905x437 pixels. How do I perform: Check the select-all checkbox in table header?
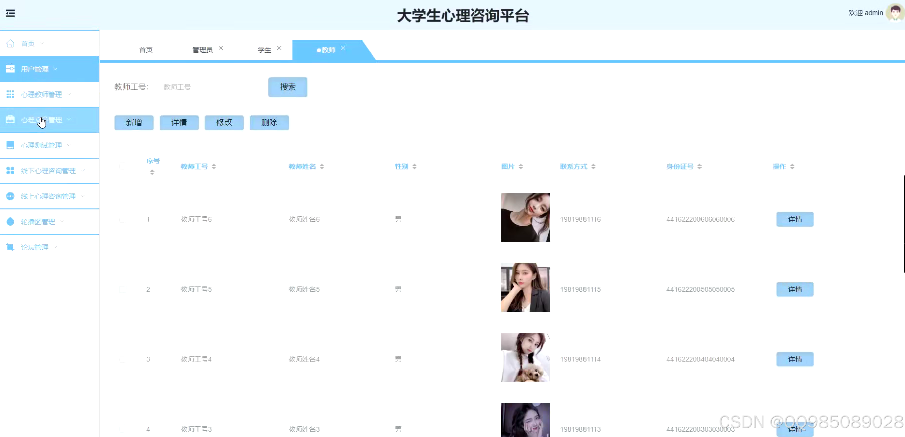123,166
